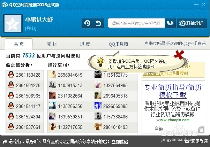210x147 pixels.
Task: Click avatar thumbnail of 2696569085
Action: tap(98, 106)
